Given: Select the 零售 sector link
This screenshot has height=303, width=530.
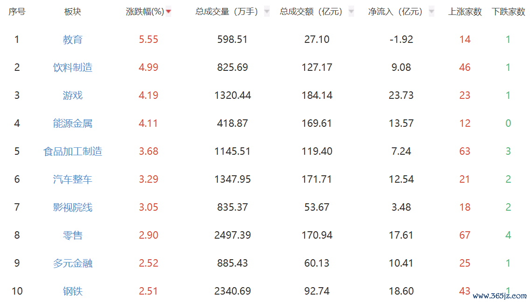Looking at the screenshot, I should click(x=73, y=235).
